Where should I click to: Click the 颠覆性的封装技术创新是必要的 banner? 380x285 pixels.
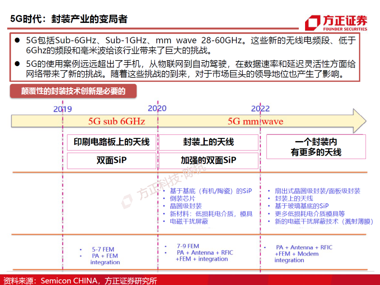pos(73,91)
